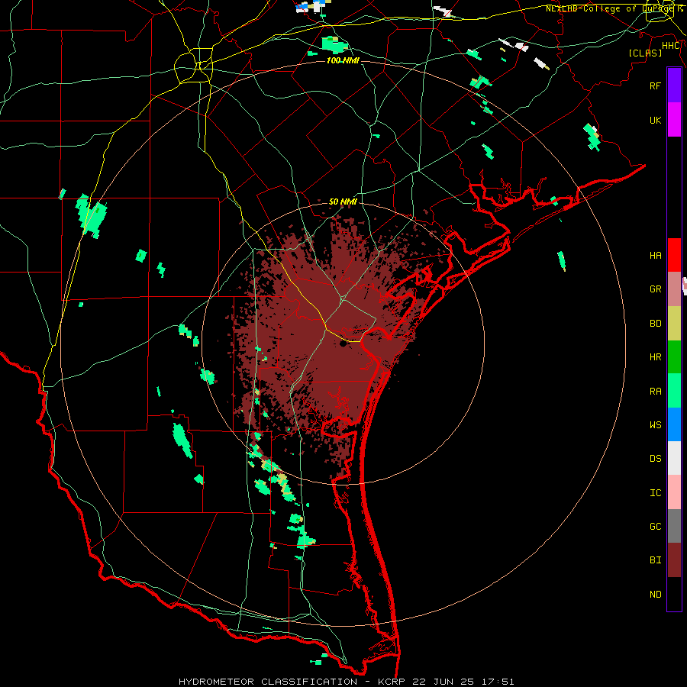Click the magenta UK color swatch
The image size is (687, 687).
674,120
